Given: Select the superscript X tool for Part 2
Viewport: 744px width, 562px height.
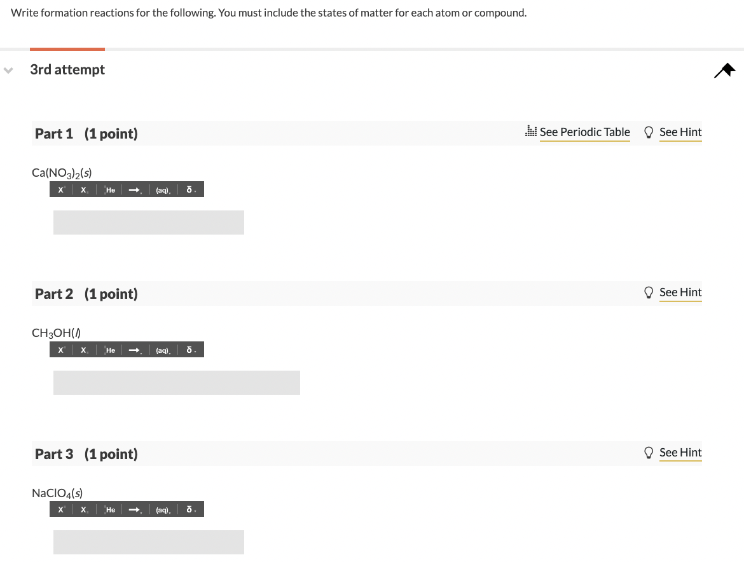Looking at the screenshot, I should (61, 349).
